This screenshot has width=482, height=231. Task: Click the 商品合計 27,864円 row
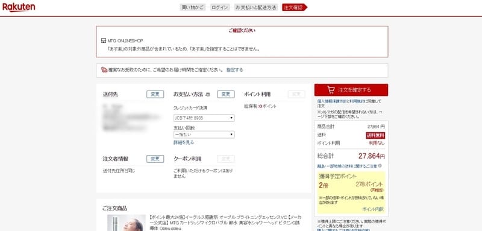coord(351,127)
